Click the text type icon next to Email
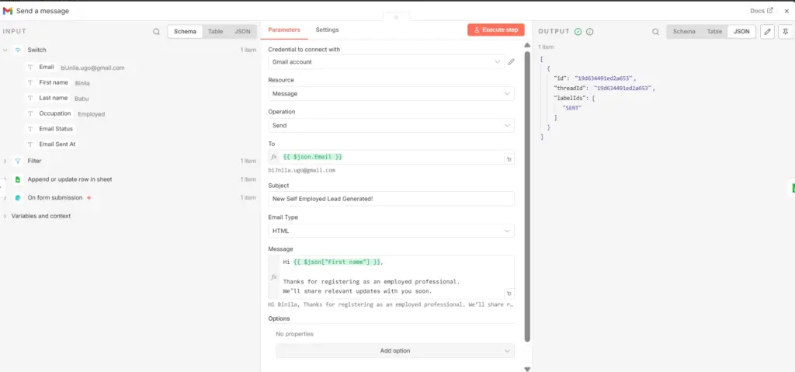The image size is (795, 372). tap(30, 68)
